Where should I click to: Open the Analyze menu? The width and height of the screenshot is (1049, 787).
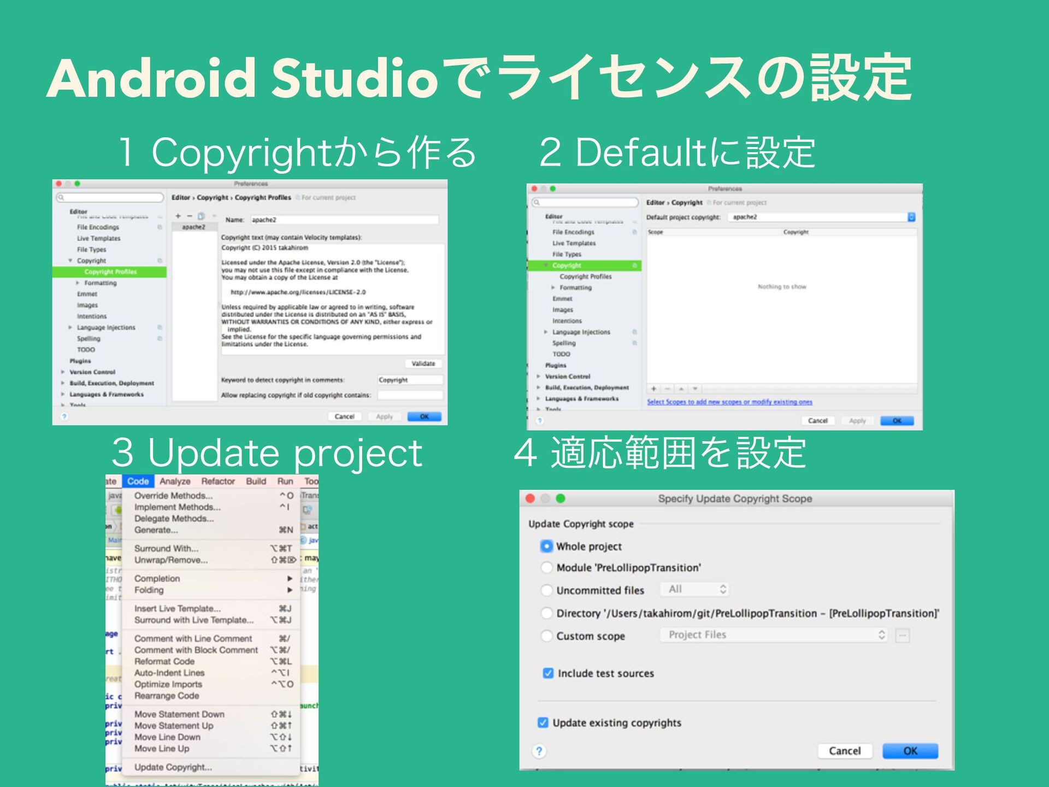[175, 481]
